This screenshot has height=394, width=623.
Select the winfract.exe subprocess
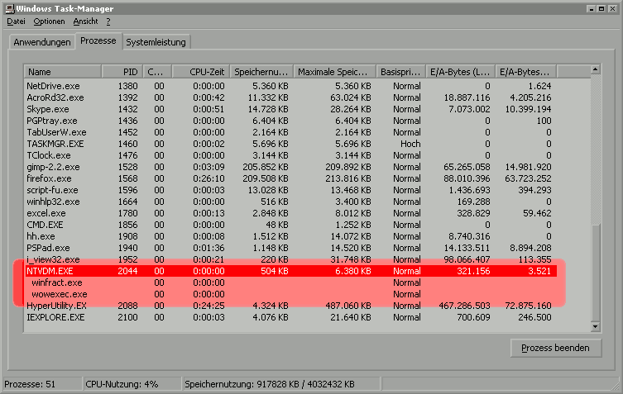[x=290, y=282]
